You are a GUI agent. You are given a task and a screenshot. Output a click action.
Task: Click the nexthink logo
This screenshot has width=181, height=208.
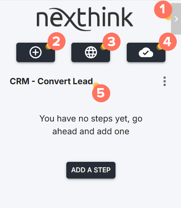tap(85, 19)
